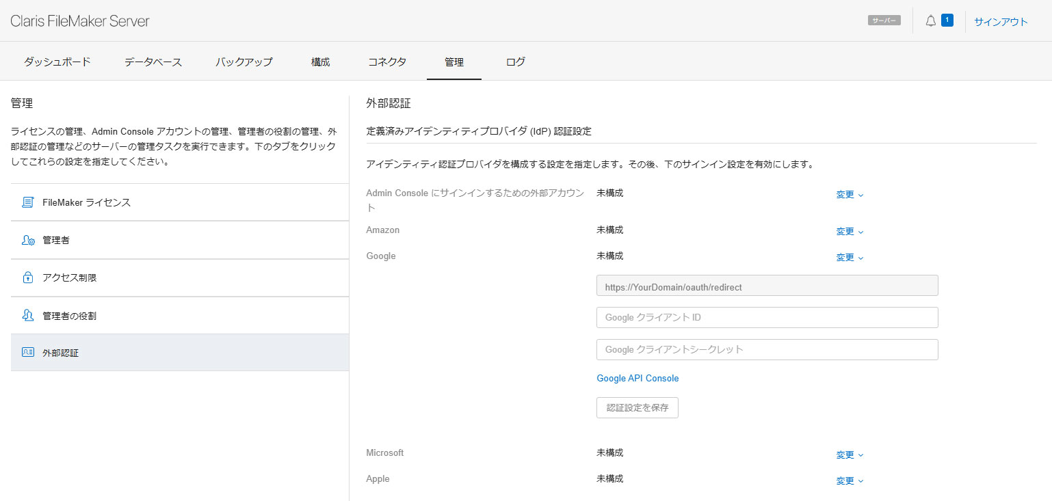Viewport: 1052px width, 501px height.
Task: Expand 変更 for Apple
Action: click(850, 481)
